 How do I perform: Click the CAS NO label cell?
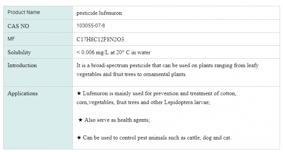point(38,26)
